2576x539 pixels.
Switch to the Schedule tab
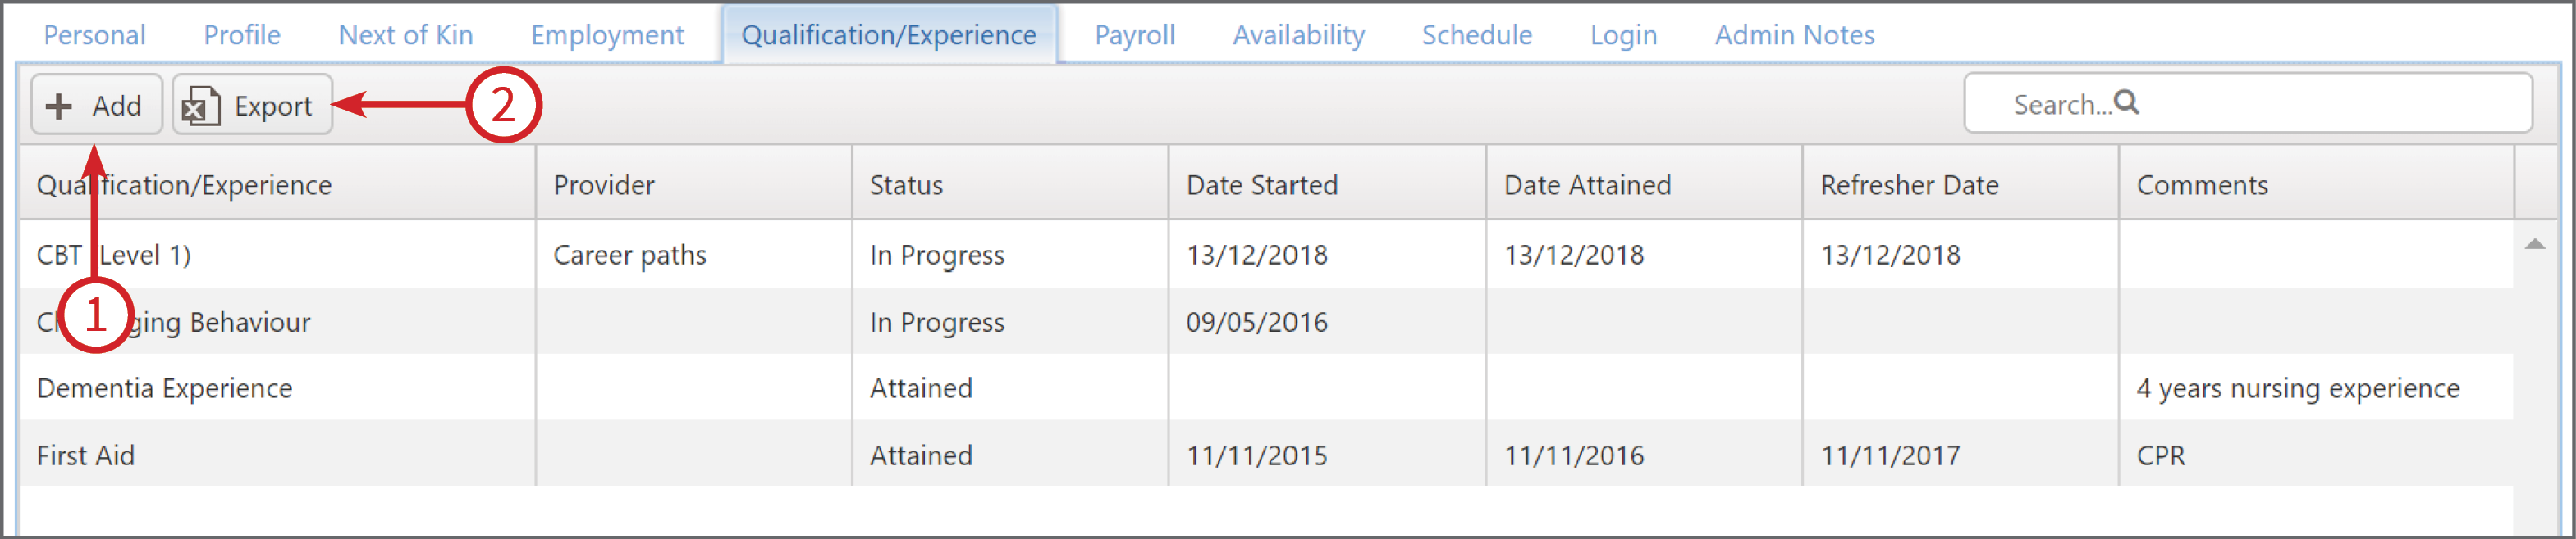pyautogui.click(x=1477, y=35)
